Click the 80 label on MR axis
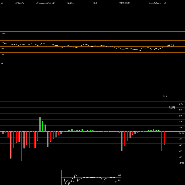This screenshot has height=185, width=185. pos(180,110)
